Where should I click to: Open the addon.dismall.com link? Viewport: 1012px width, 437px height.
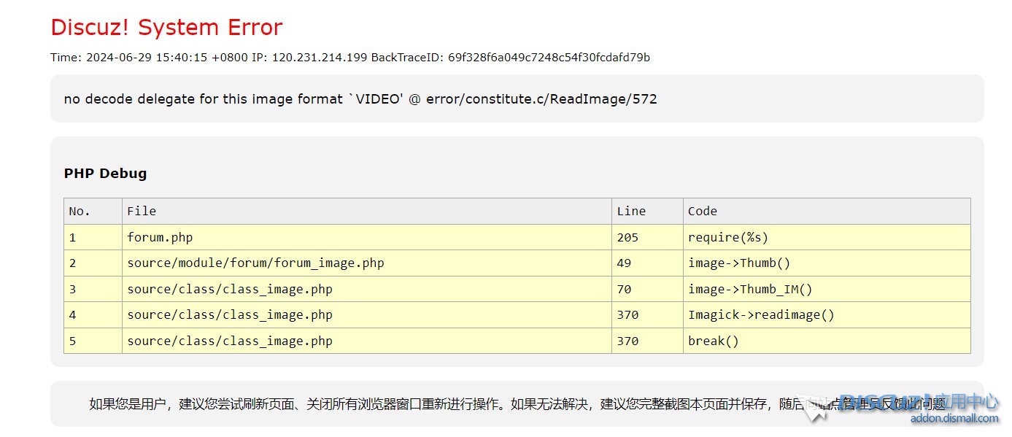click(954, 418)
